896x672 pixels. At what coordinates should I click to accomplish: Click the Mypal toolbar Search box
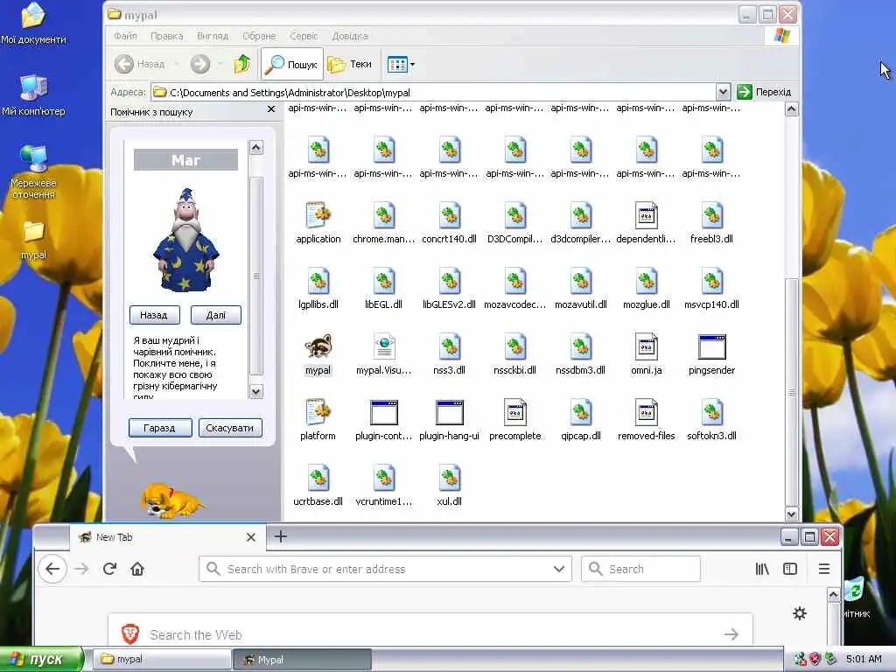(640, 569)
